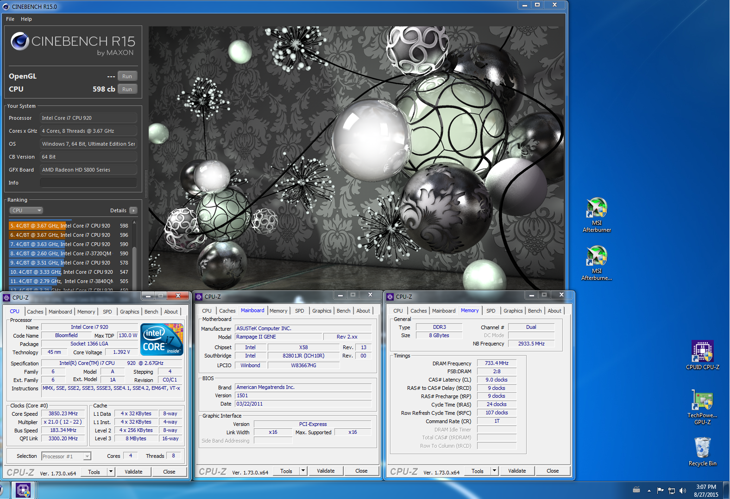This screenshot has width=730, height=499.
Task: Open the Tools dropdown arrow in the Memory window
Action: click(x=494, y=471)
